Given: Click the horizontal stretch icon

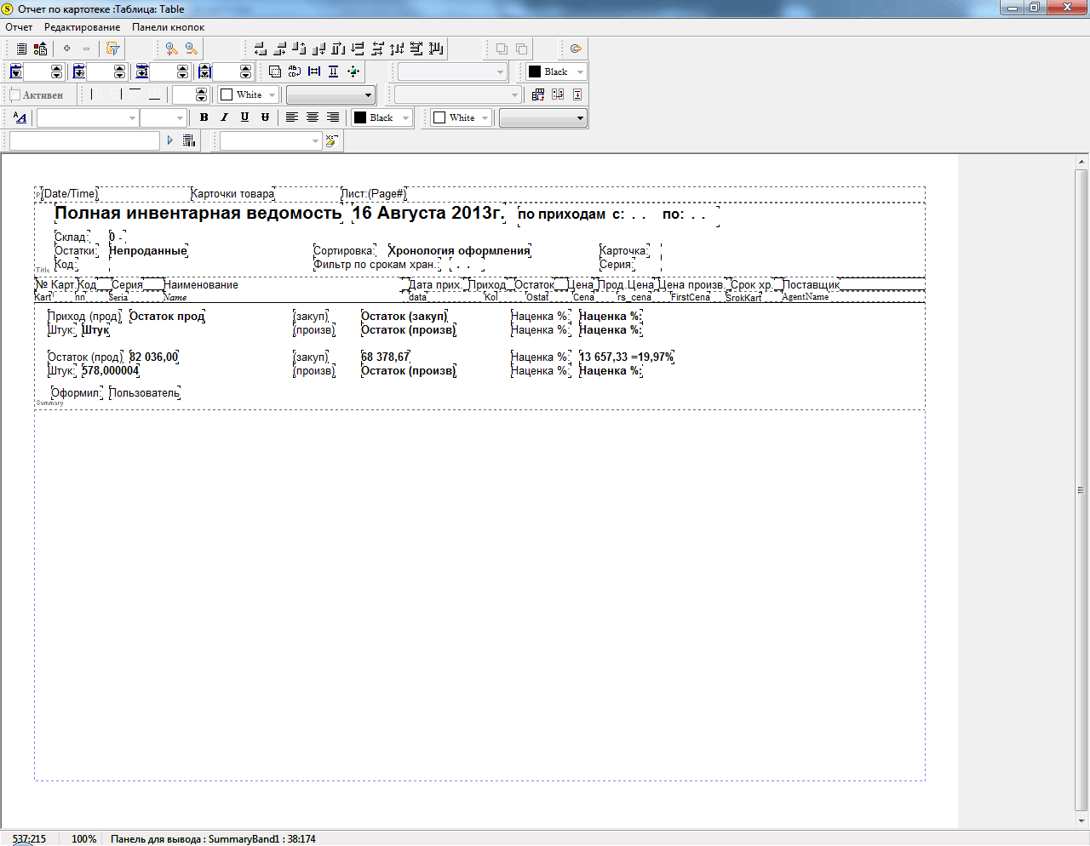Looking at the screenshot, I should [x=314, y=71].
